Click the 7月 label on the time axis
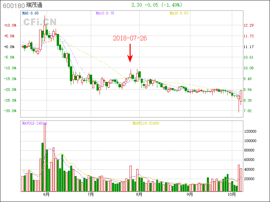 pos(90,195)
